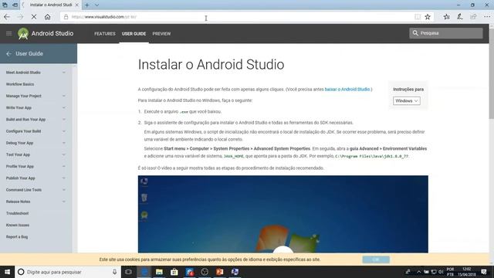The width and height of the screenshot is (494, 278).
Task: Click the Digite aqui para pesquisar search box
Action: pyautogui.click(x=68, y=272)
